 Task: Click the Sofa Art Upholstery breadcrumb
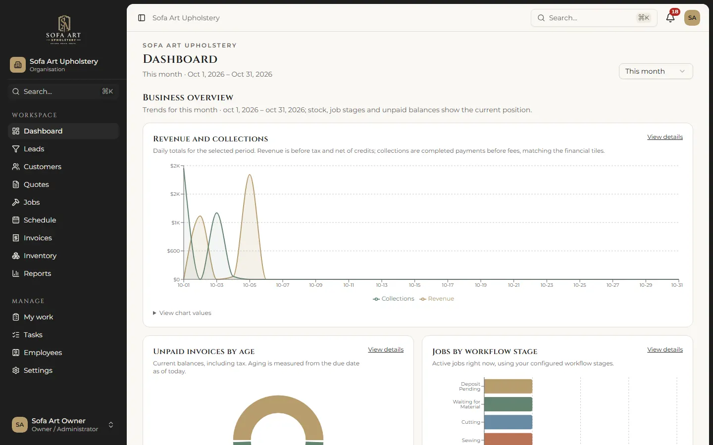[186, 18]
